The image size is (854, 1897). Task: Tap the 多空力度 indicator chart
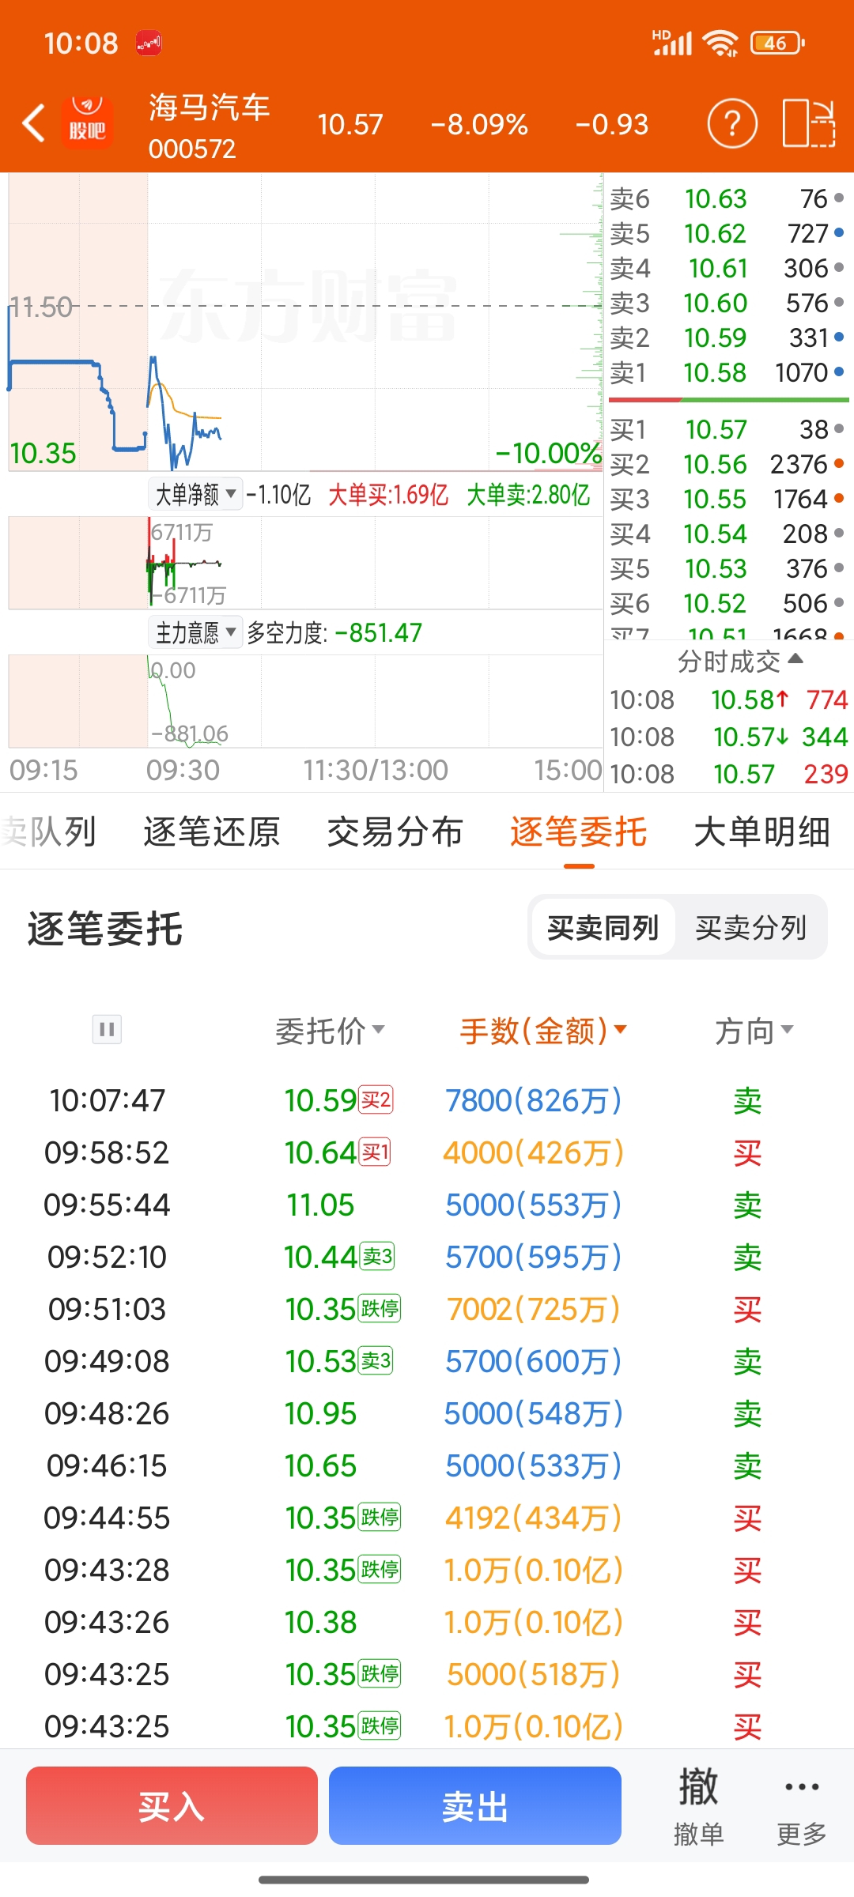[305, 700]
